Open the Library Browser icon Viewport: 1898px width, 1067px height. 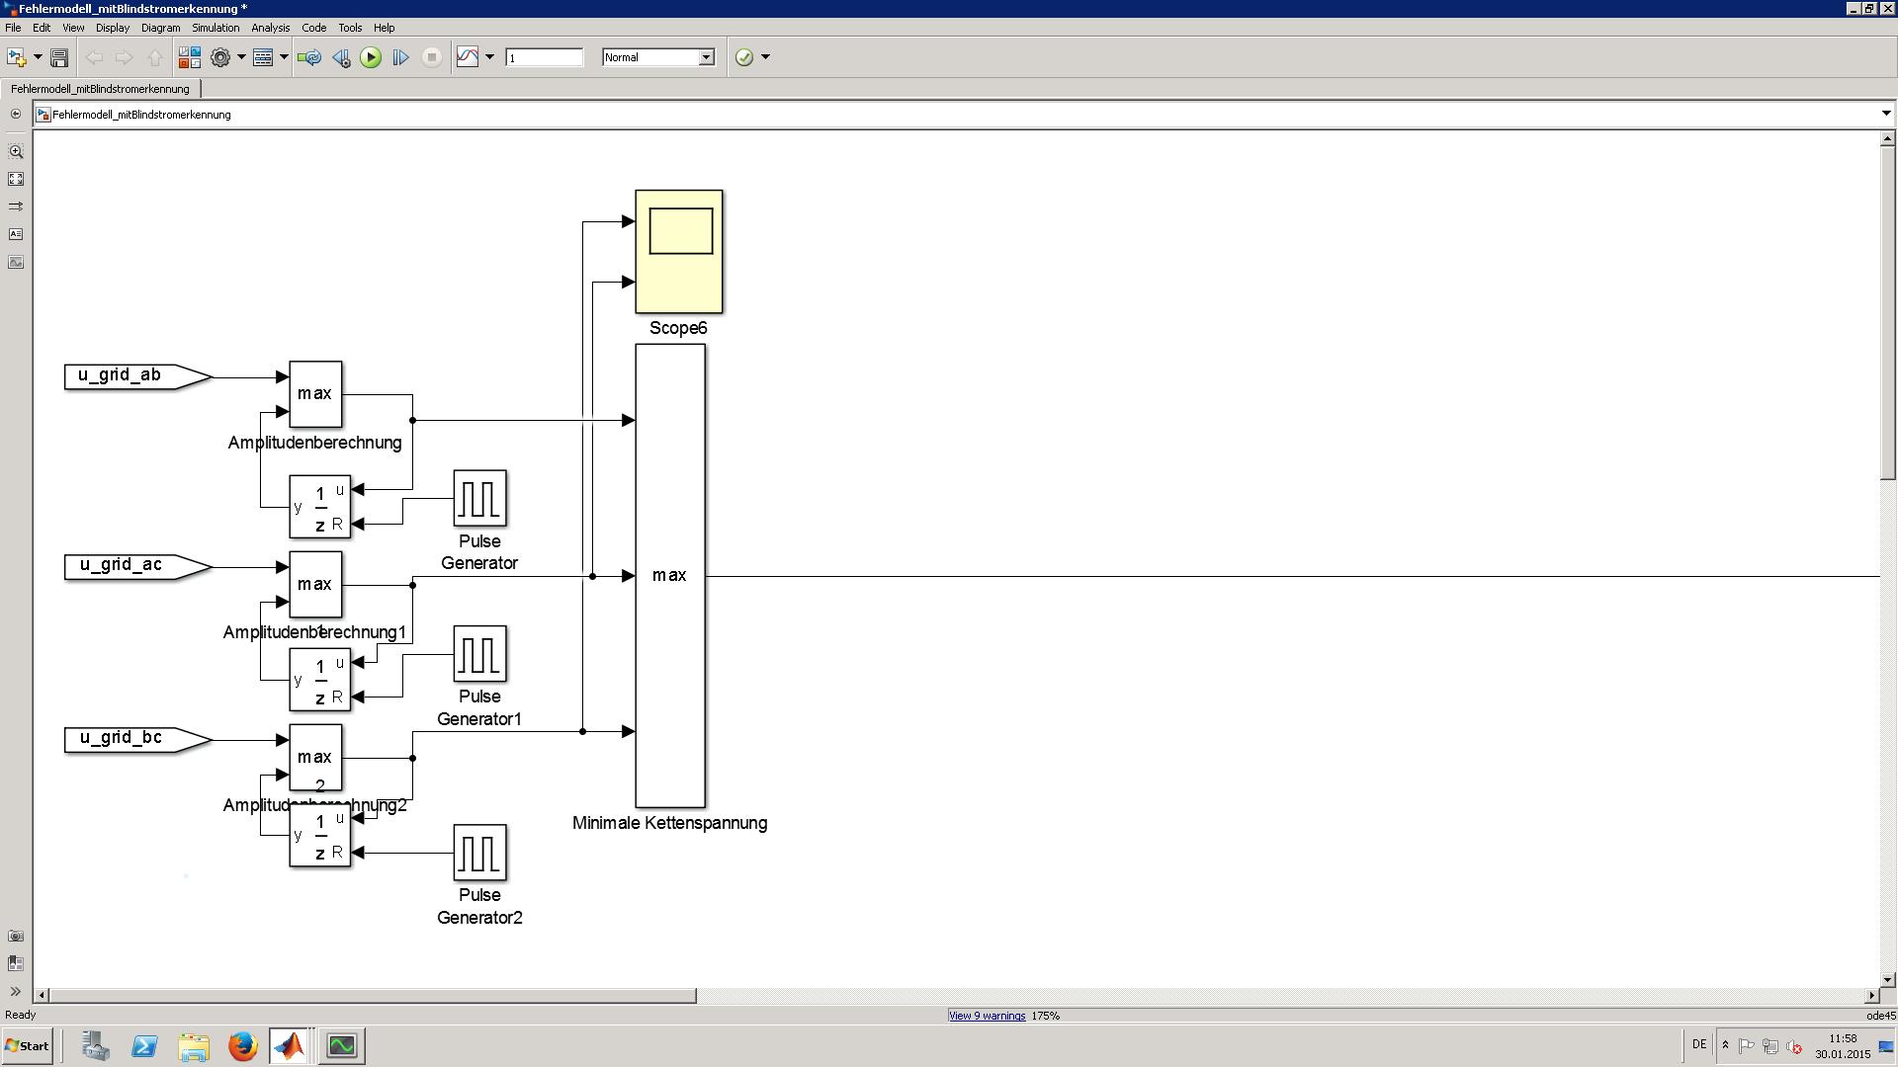point(189,57)
